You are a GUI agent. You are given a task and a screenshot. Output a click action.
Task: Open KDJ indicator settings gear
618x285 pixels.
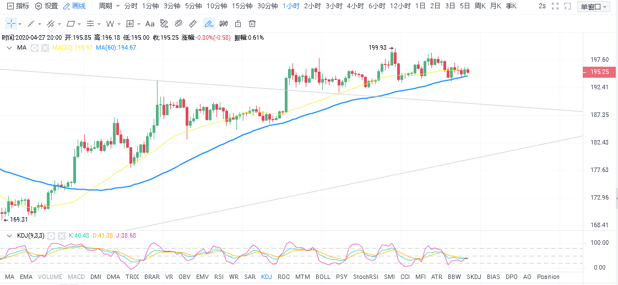pos(51,236)
